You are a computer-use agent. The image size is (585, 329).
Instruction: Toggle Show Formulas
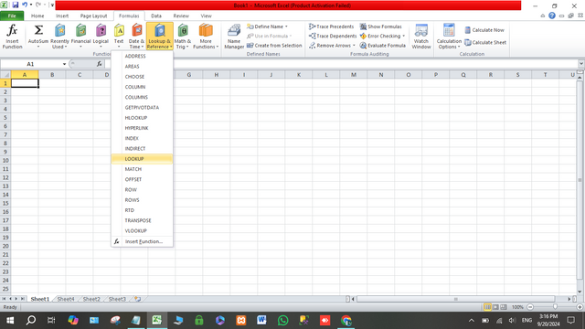(x=380, y=27)
